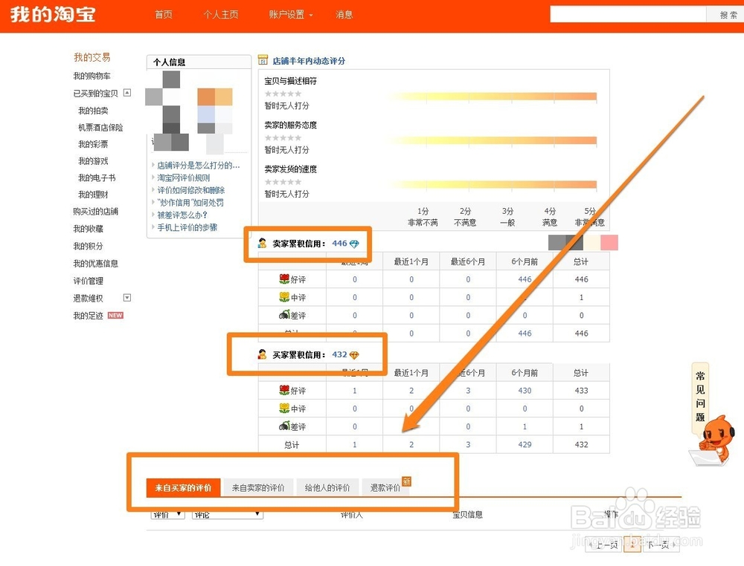This screenshot has height=566, width=744.
Task: Open link 评价如何修改和删除
Action: (x=191, y=190)
